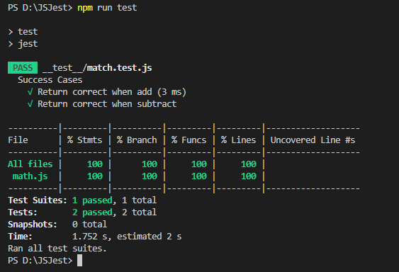Click the npm command text

[x=85, y=8]
